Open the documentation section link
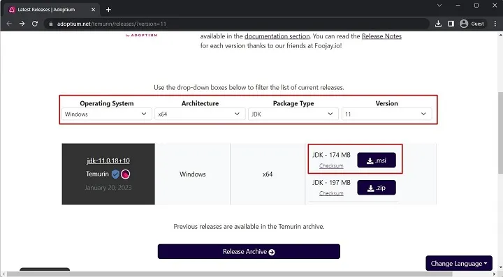Image resolution: width=503 pixels, height=277 pixels. point(277,36)
